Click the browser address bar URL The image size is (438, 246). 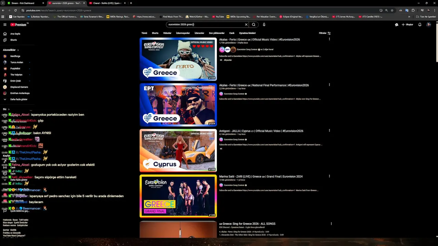[x=59, y=11]
